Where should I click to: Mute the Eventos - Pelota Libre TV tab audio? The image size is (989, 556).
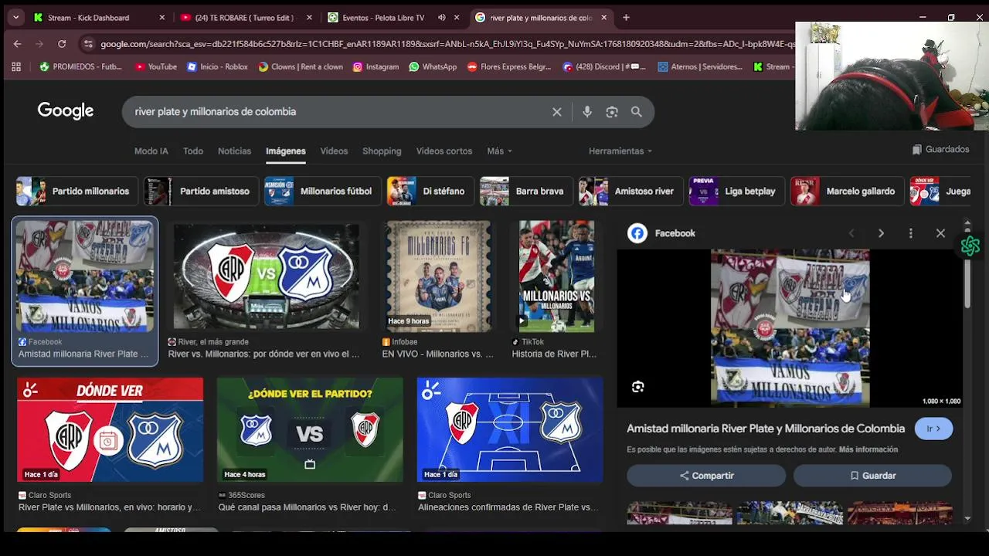[x=442, y=17]
